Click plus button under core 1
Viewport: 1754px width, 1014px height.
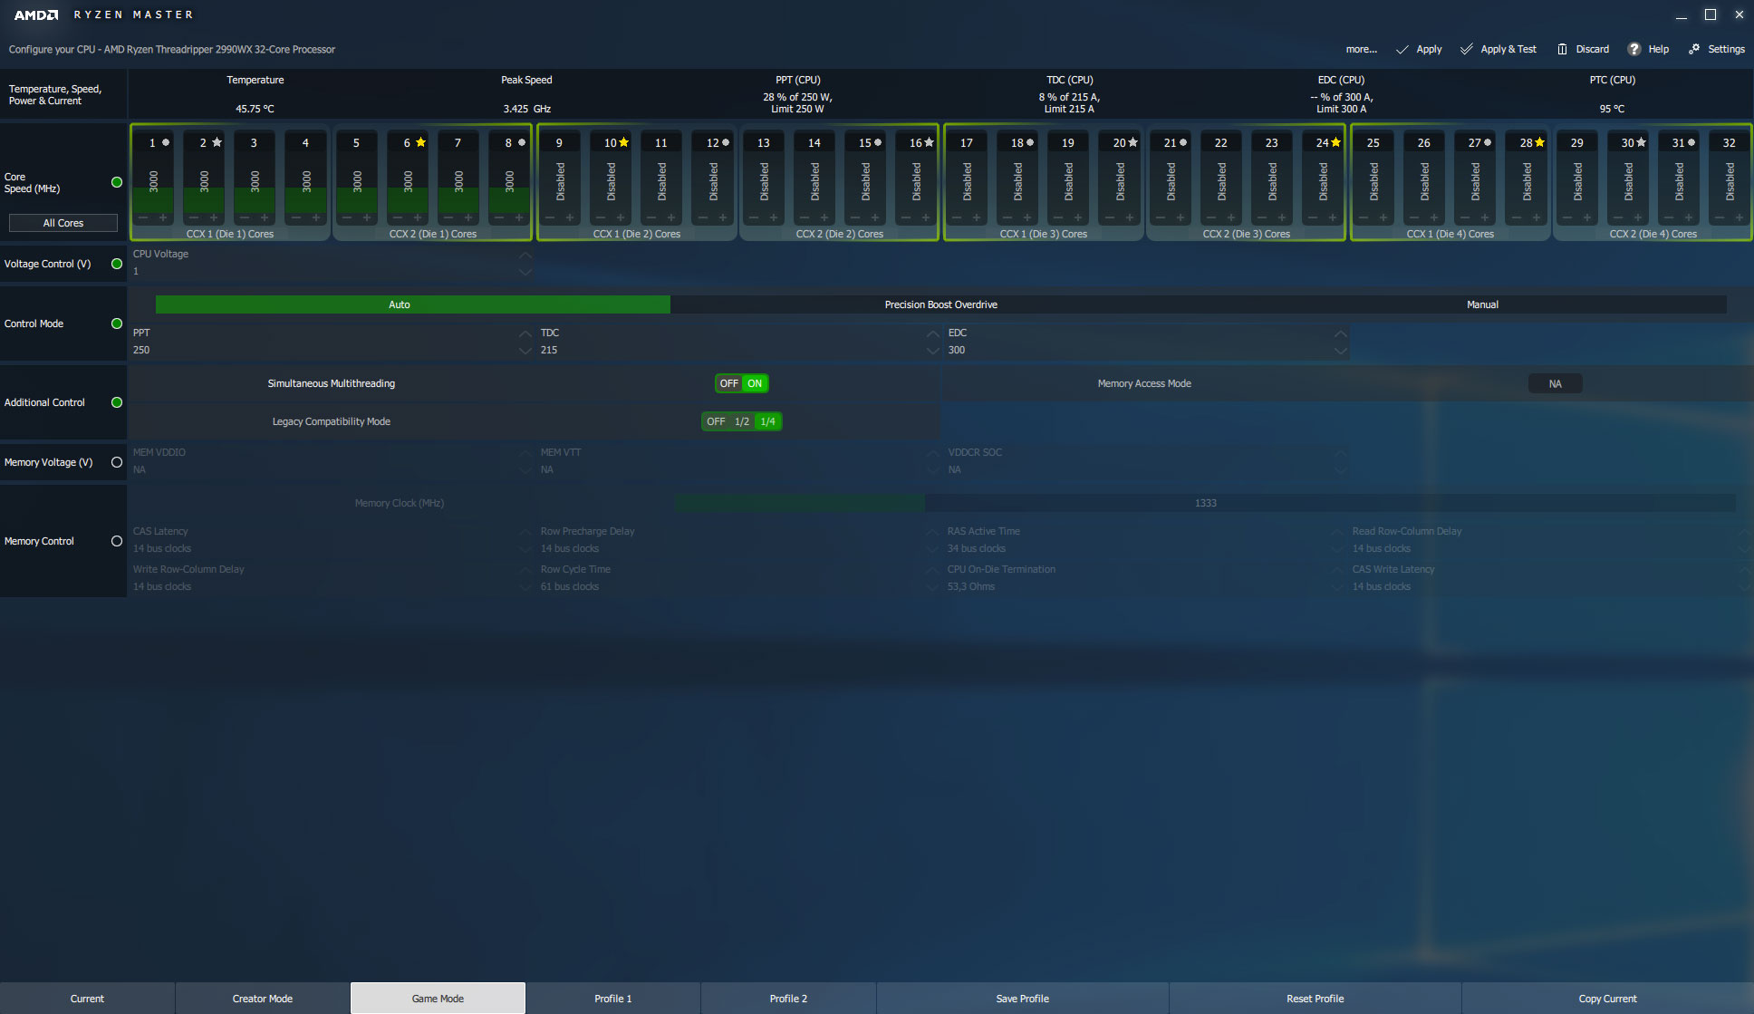pyautogui.click(x=163, y=217)
